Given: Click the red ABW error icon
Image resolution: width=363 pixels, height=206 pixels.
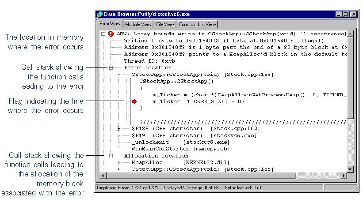Looking at the screenshot, I should 111,34.
